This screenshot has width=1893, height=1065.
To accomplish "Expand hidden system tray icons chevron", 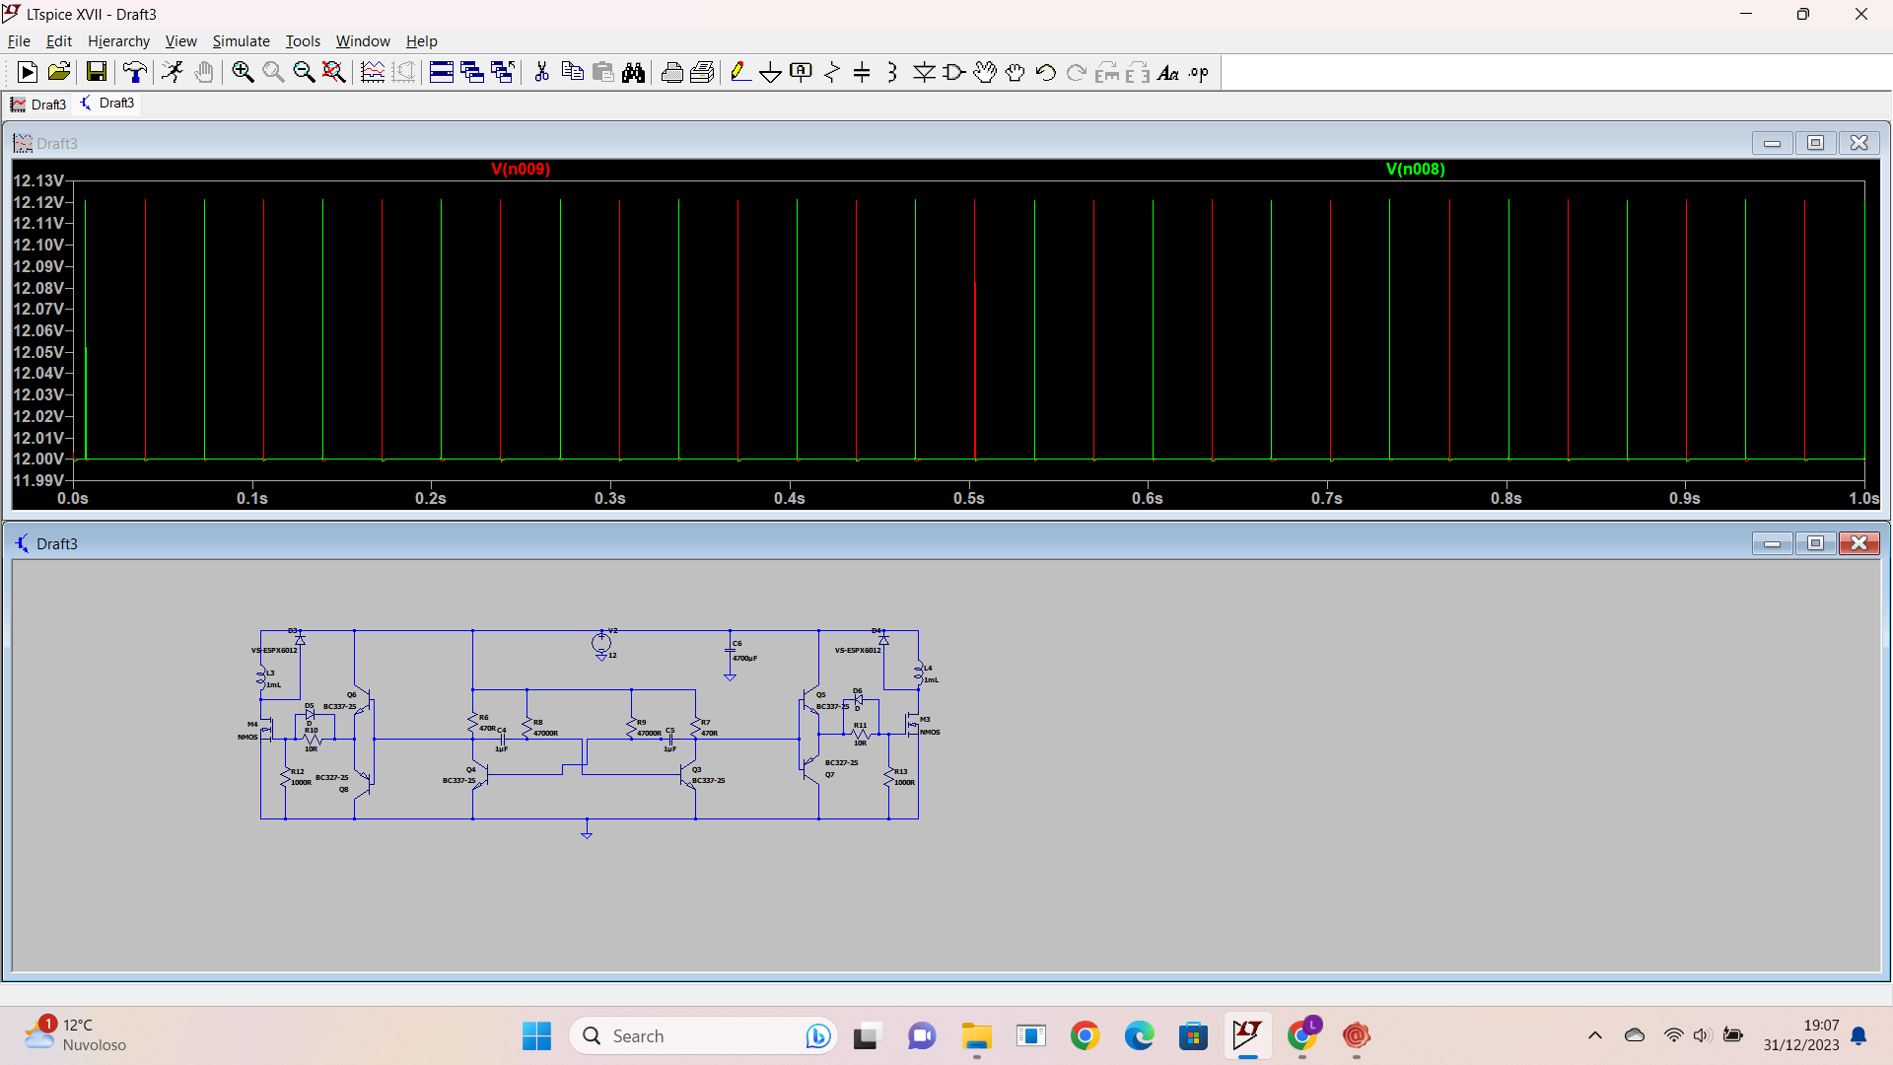I will point(1594,1035).
